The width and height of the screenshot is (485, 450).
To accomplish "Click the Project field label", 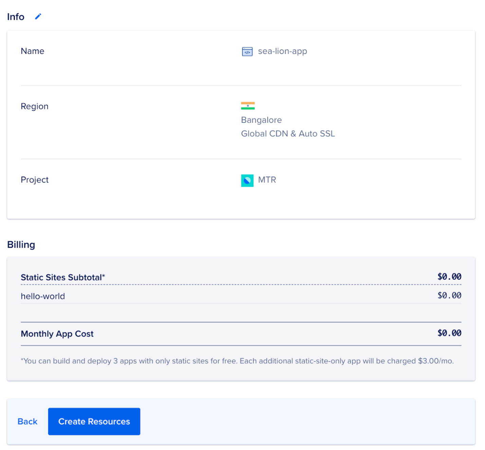I will 35,180.
